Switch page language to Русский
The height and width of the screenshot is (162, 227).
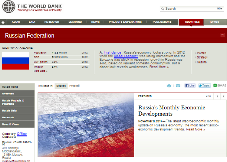74,86
